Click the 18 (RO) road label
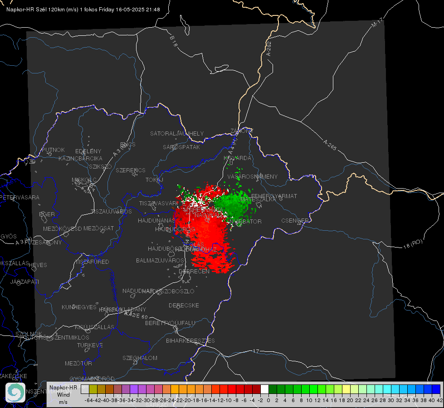The height and width of the screenshot is (408, 444). tap(413, 244)
